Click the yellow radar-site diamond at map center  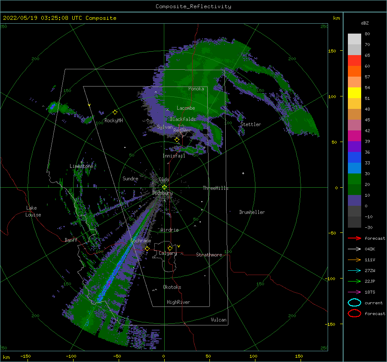pos(164,187)
